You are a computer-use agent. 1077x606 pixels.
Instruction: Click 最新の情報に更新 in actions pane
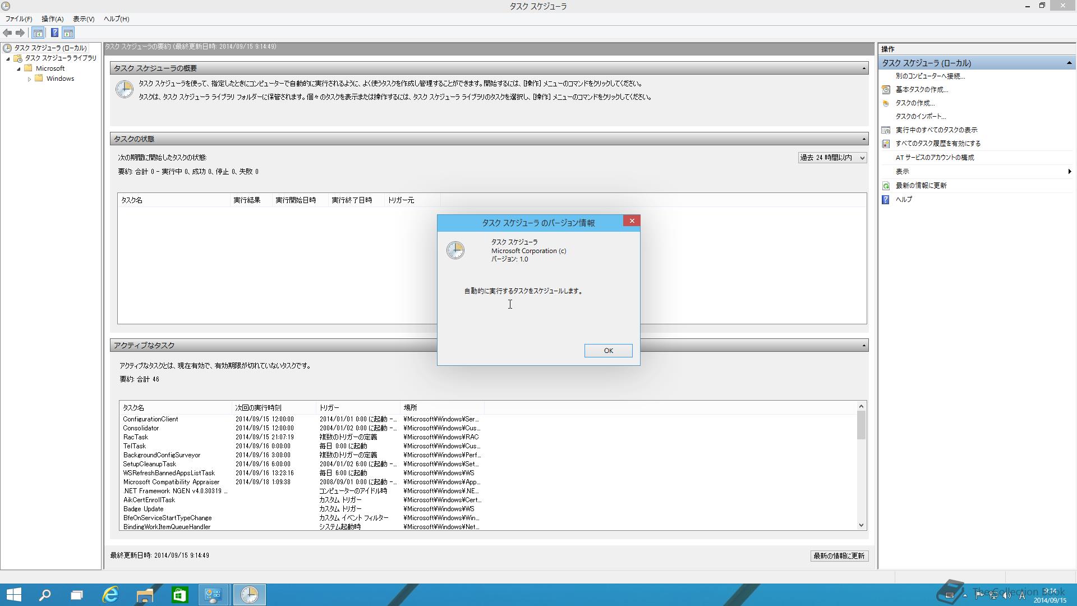coord(921,186)
